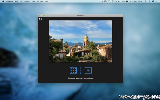
Task: Choose the L watermark size
Action: click(x=81, y=73)
